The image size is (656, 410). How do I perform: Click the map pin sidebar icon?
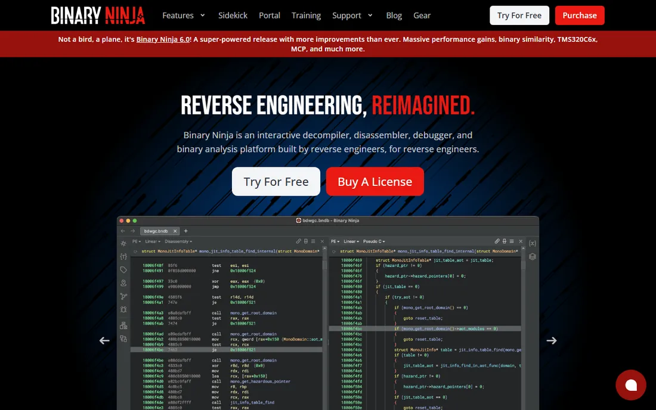click(x=123, y=283)
